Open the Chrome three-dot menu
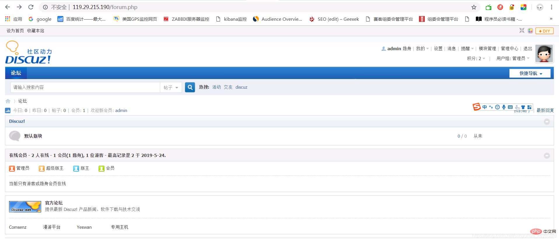This screenshot has height=241, width=559. (x=551, y=7)
